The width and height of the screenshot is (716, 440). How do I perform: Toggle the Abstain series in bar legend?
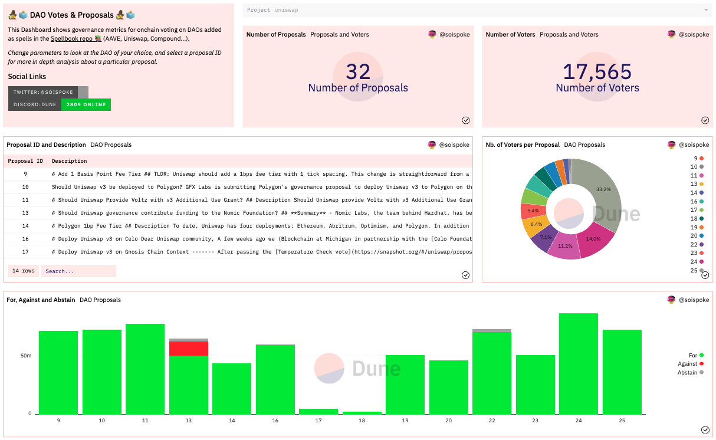[691, 373]
